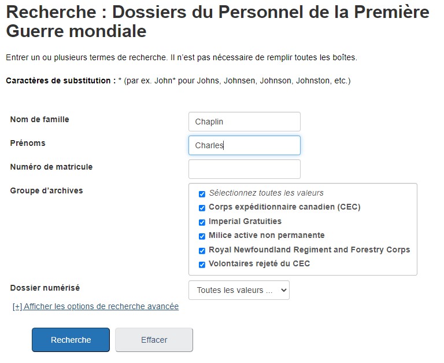
Task: Click the Nom de famille text field
Action: click(244, 122)
